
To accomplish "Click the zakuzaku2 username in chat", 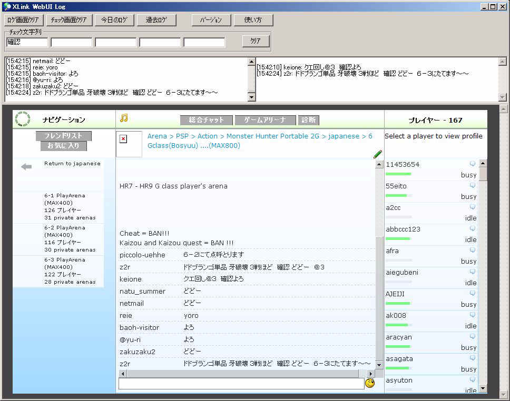I will click(x=138, y=352).
